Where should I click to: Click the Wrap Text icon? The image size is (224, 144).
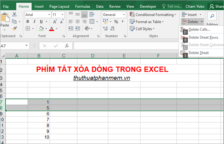click(91, 15)
